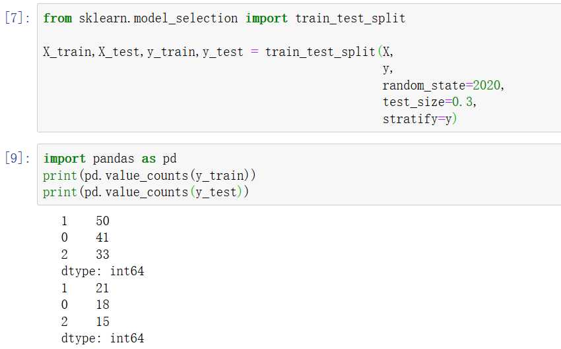Click the "import pandas as pd" line
This screenshot has width=561, height=349.
110,159
